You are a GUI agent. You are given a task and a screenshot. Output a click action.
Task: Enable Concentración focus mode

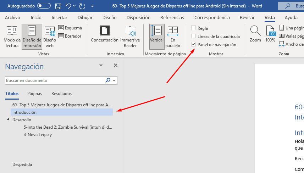click(x=105, y=34)
